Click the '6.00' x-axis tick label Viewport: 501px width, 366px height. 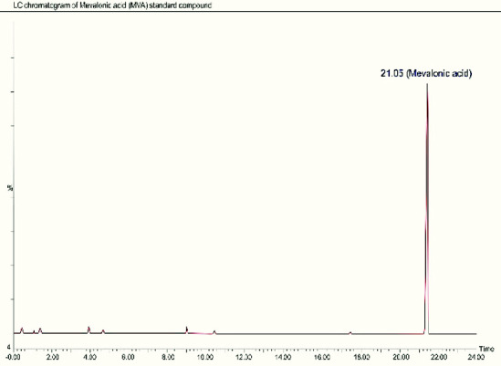pos(128,357)
